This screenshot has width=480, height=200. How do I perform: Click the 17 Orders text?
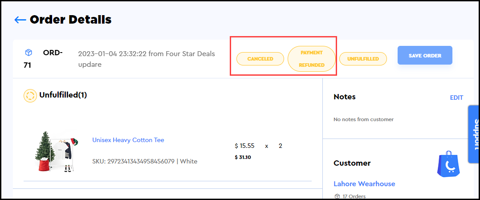point(354,196)
